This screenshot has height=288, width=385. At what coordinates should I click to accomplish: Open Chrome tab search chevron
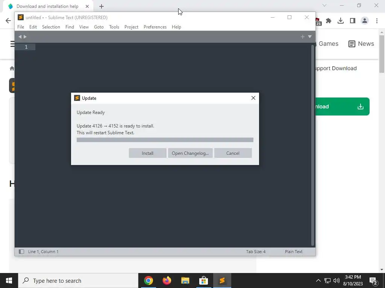(x=324, y=5)
